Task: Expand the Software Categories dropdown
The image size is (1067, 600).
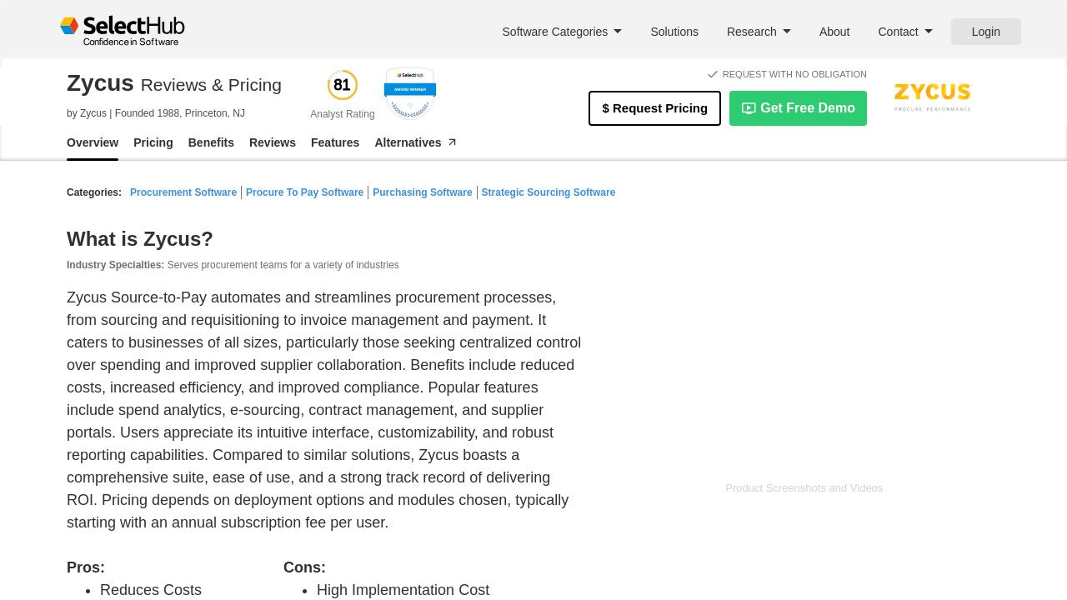Action: (x=562, y=32)
